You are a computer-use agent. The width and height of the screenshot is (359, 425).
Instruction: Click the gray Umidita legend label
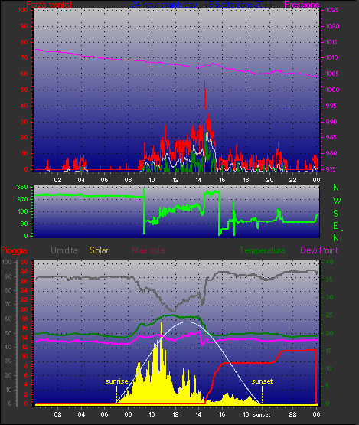click(x=64, y=250)
